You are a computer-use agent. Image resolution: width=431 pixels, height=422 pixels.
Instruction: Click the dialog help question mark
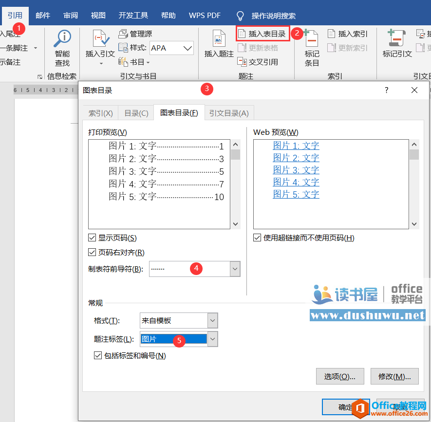click(387, 90)
